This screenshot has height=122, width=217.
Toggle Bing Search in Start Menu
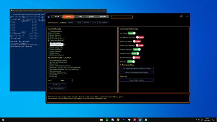coord(140,37)
